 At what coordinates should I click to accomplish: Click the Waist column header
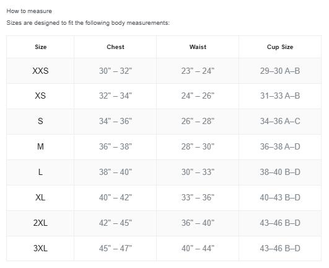click(198, 47)
